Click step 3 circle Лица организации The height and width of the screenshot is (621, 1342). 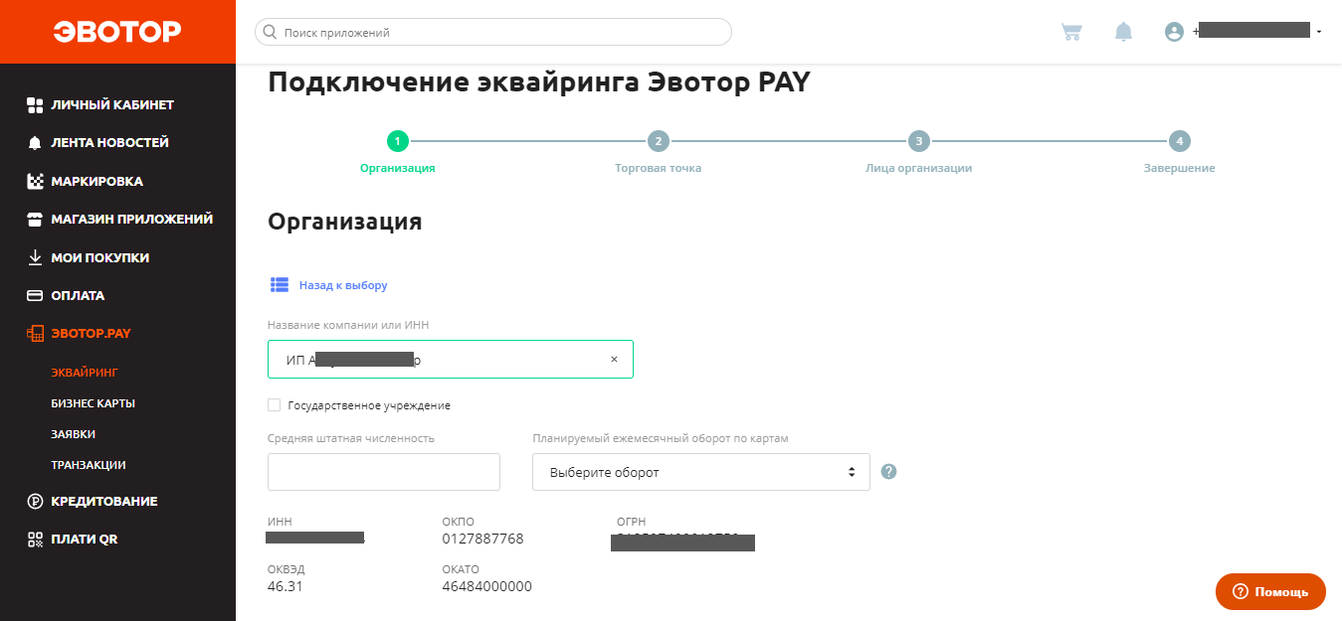coord(918,141)
